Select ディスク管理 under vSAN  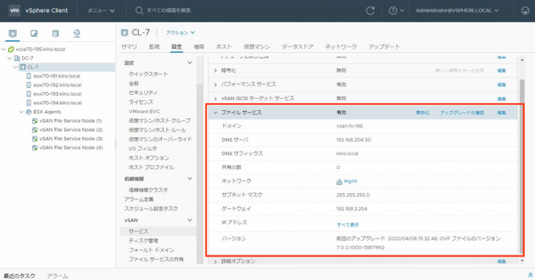tap(143, 241)
